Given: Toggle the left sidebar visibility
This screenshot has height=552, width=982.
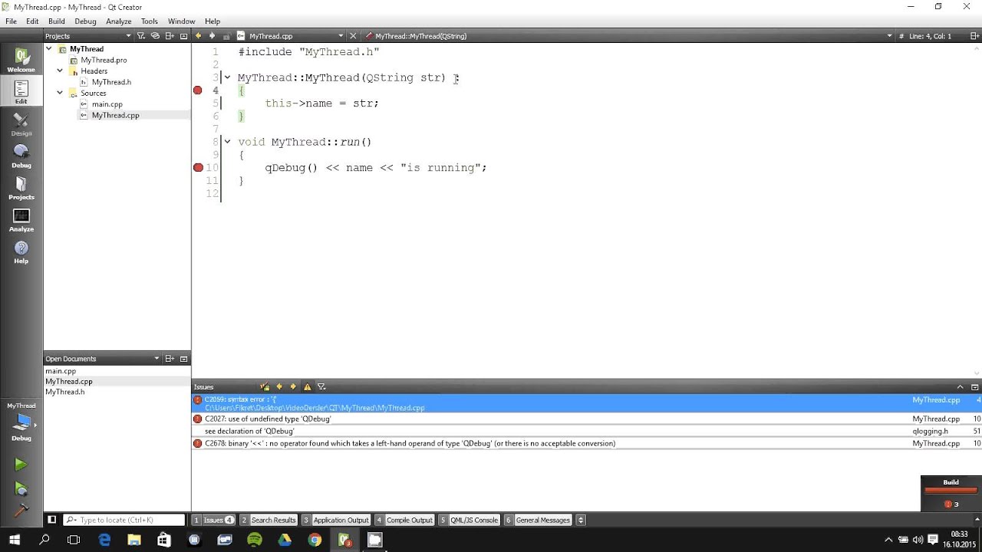Looking at the screenshot, I should click(x=51, y=520).
